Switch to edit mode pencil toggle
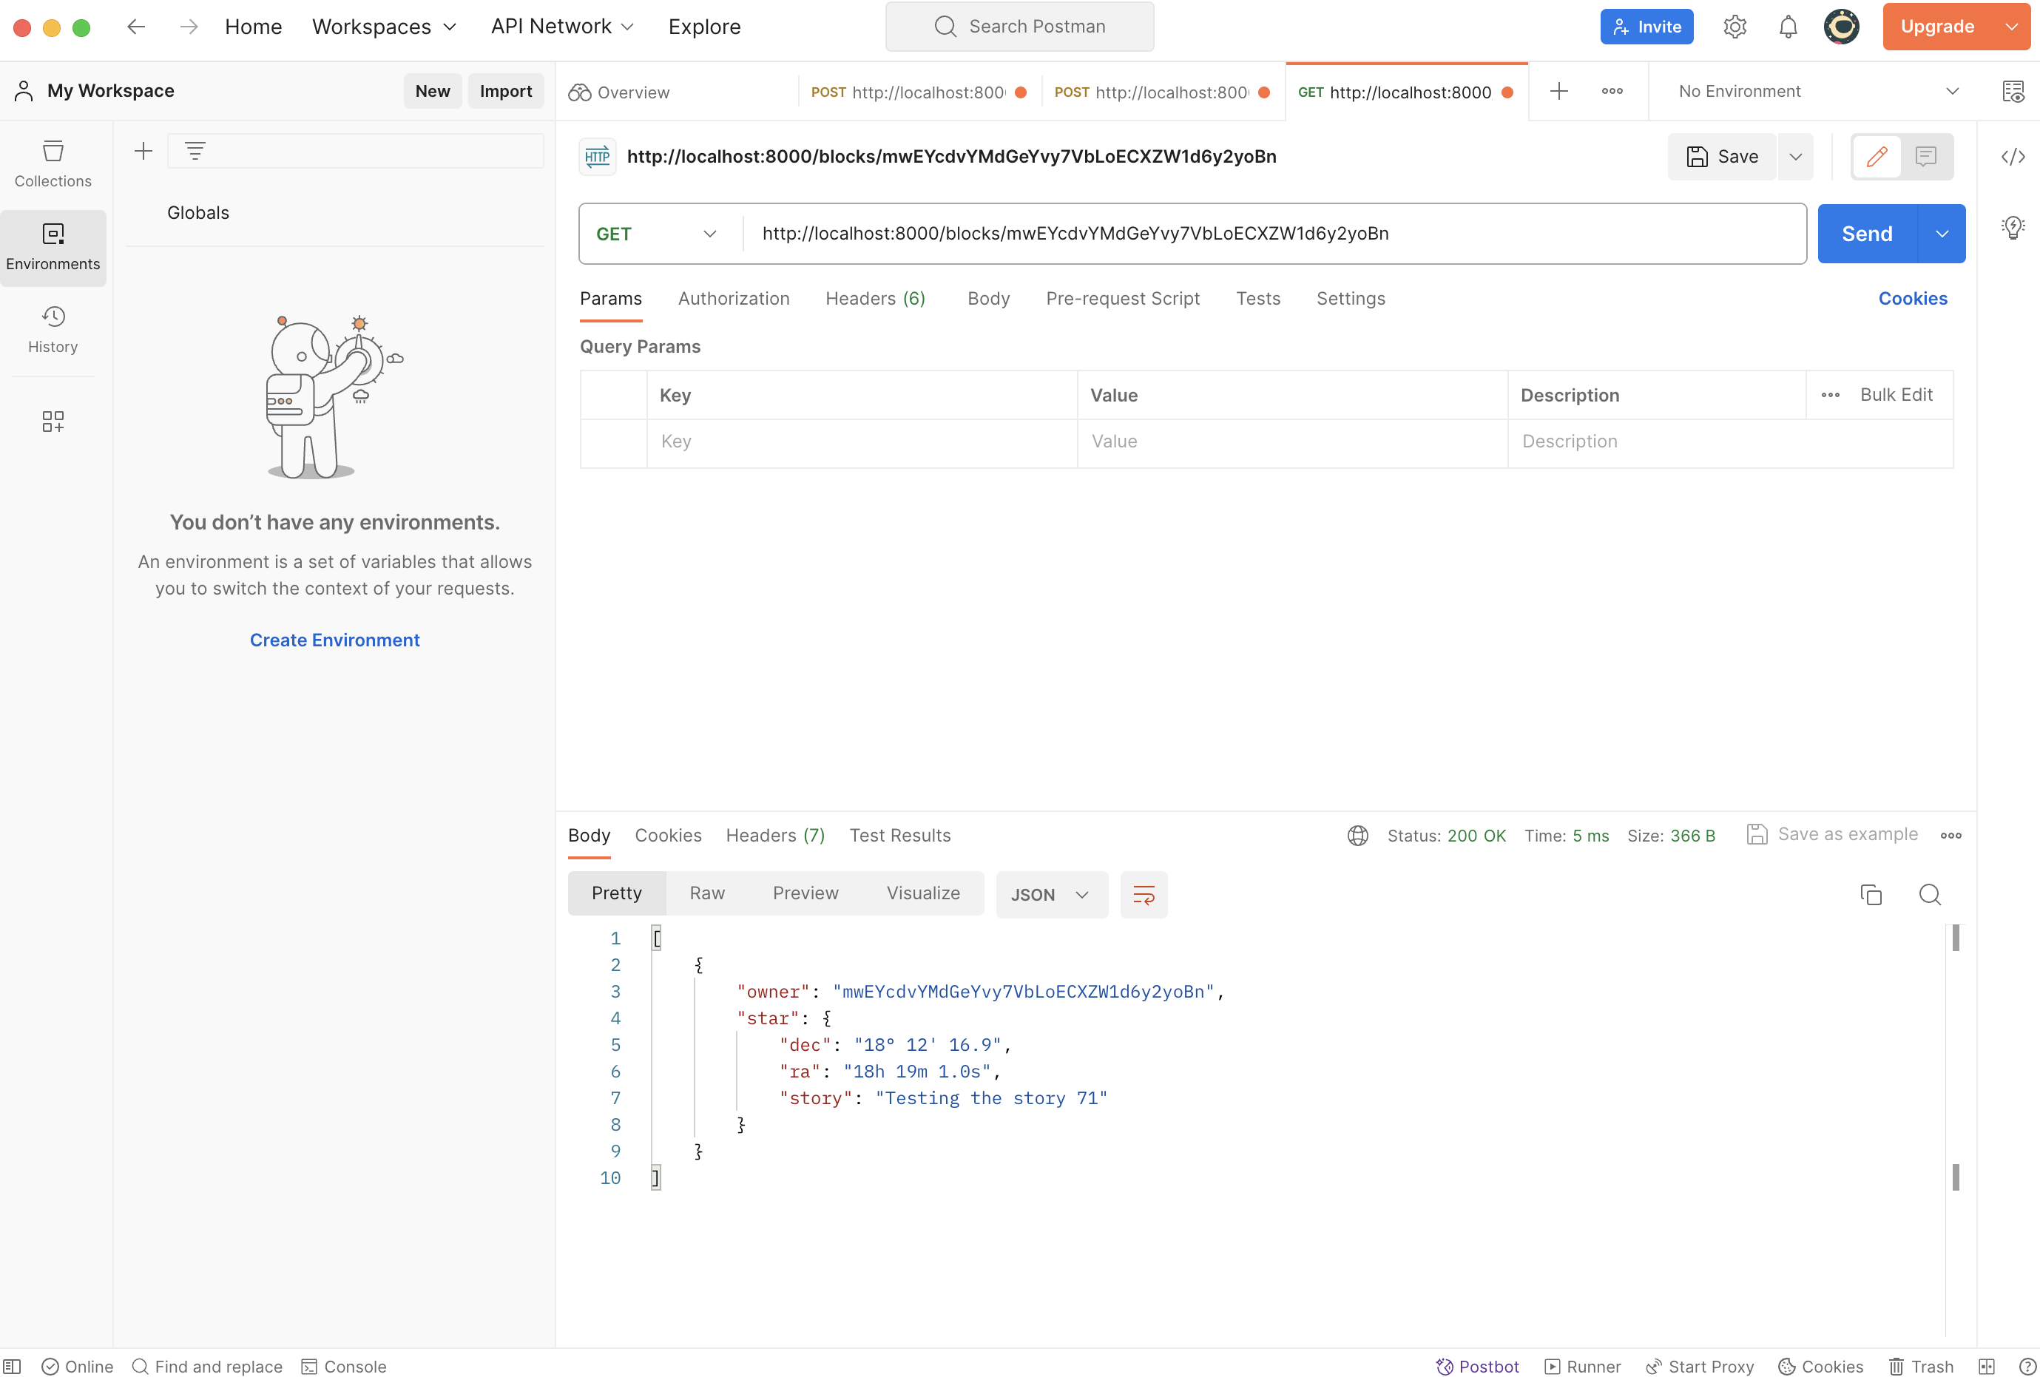The image size is (2040, 1377). tap(1876, 156)
